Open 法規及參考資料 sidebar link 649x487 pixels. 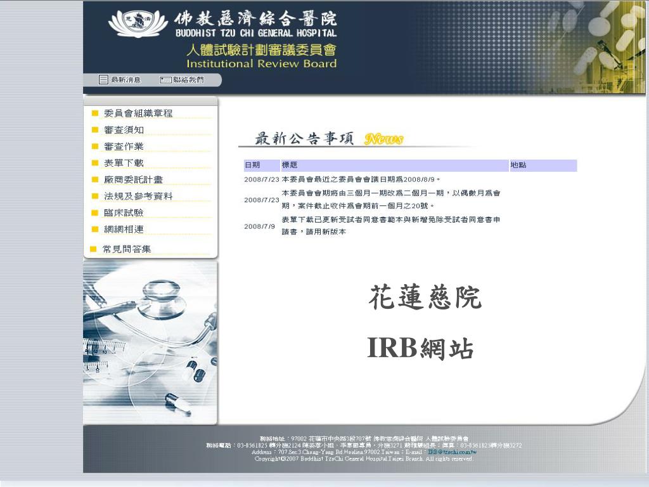(x=138, y=196)
